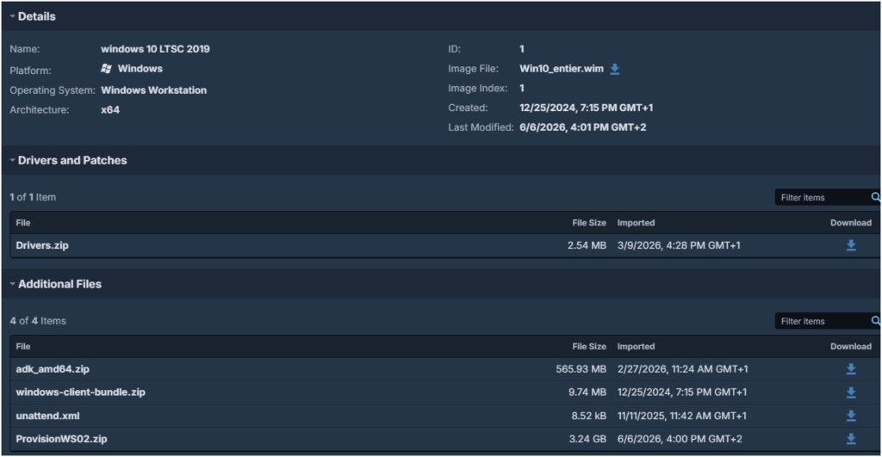Click the Windows Workstation value
The image size is (882, 457).
(x=153, y=90)
